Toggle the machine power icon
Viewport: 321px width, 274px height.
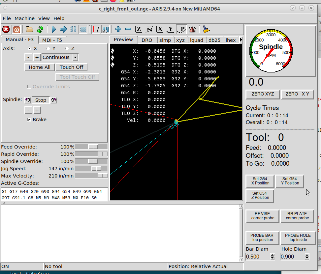(16, 30)
